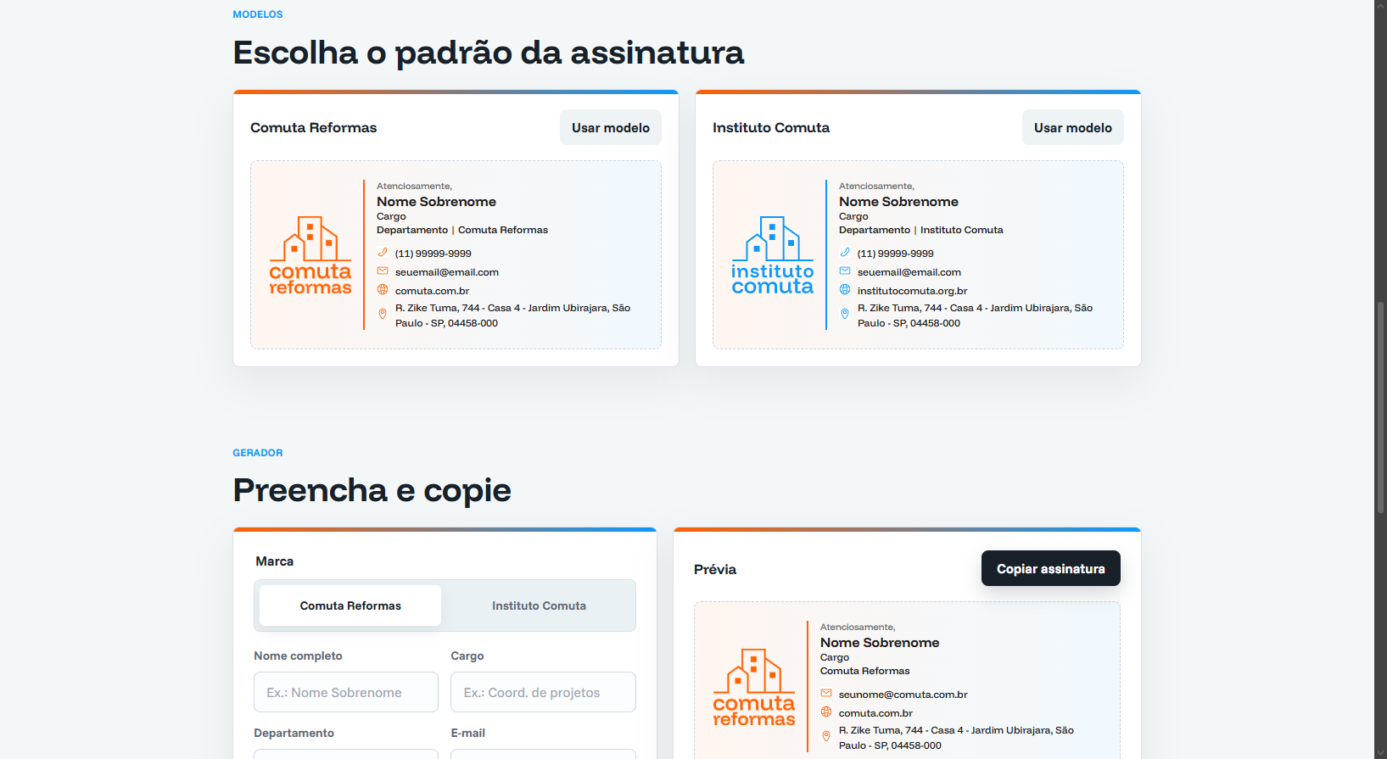The height and width of the screenshot is (759, 1387).
Task: Click the orange globe icon beside comuta.com.br in Comuta Reformas model
Action: (x=383, y=290)
